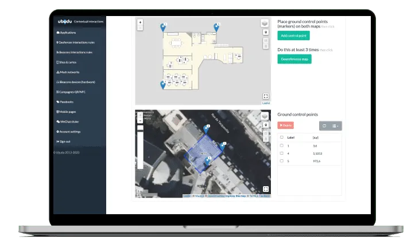Check the select-all checkbox in table header
The height and width of the screenshot is (252, 415).
point(282,137)
